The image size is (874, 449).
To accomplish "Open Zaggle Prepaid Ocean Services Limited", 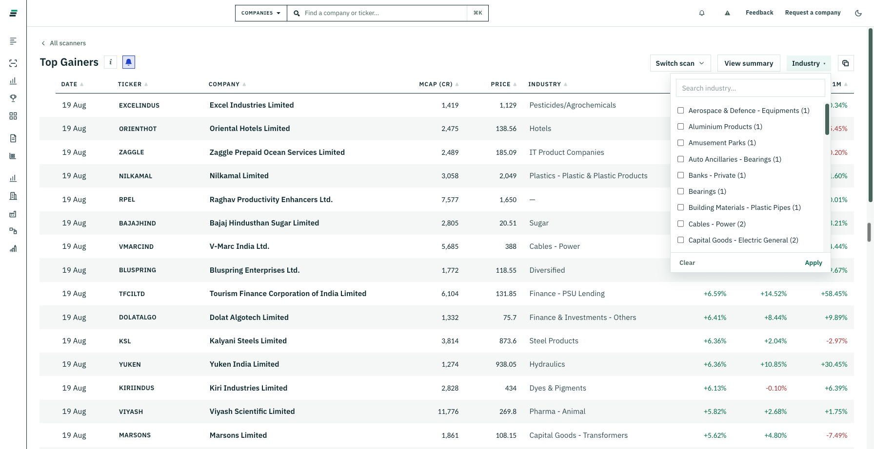I will (x=277, y=152).
